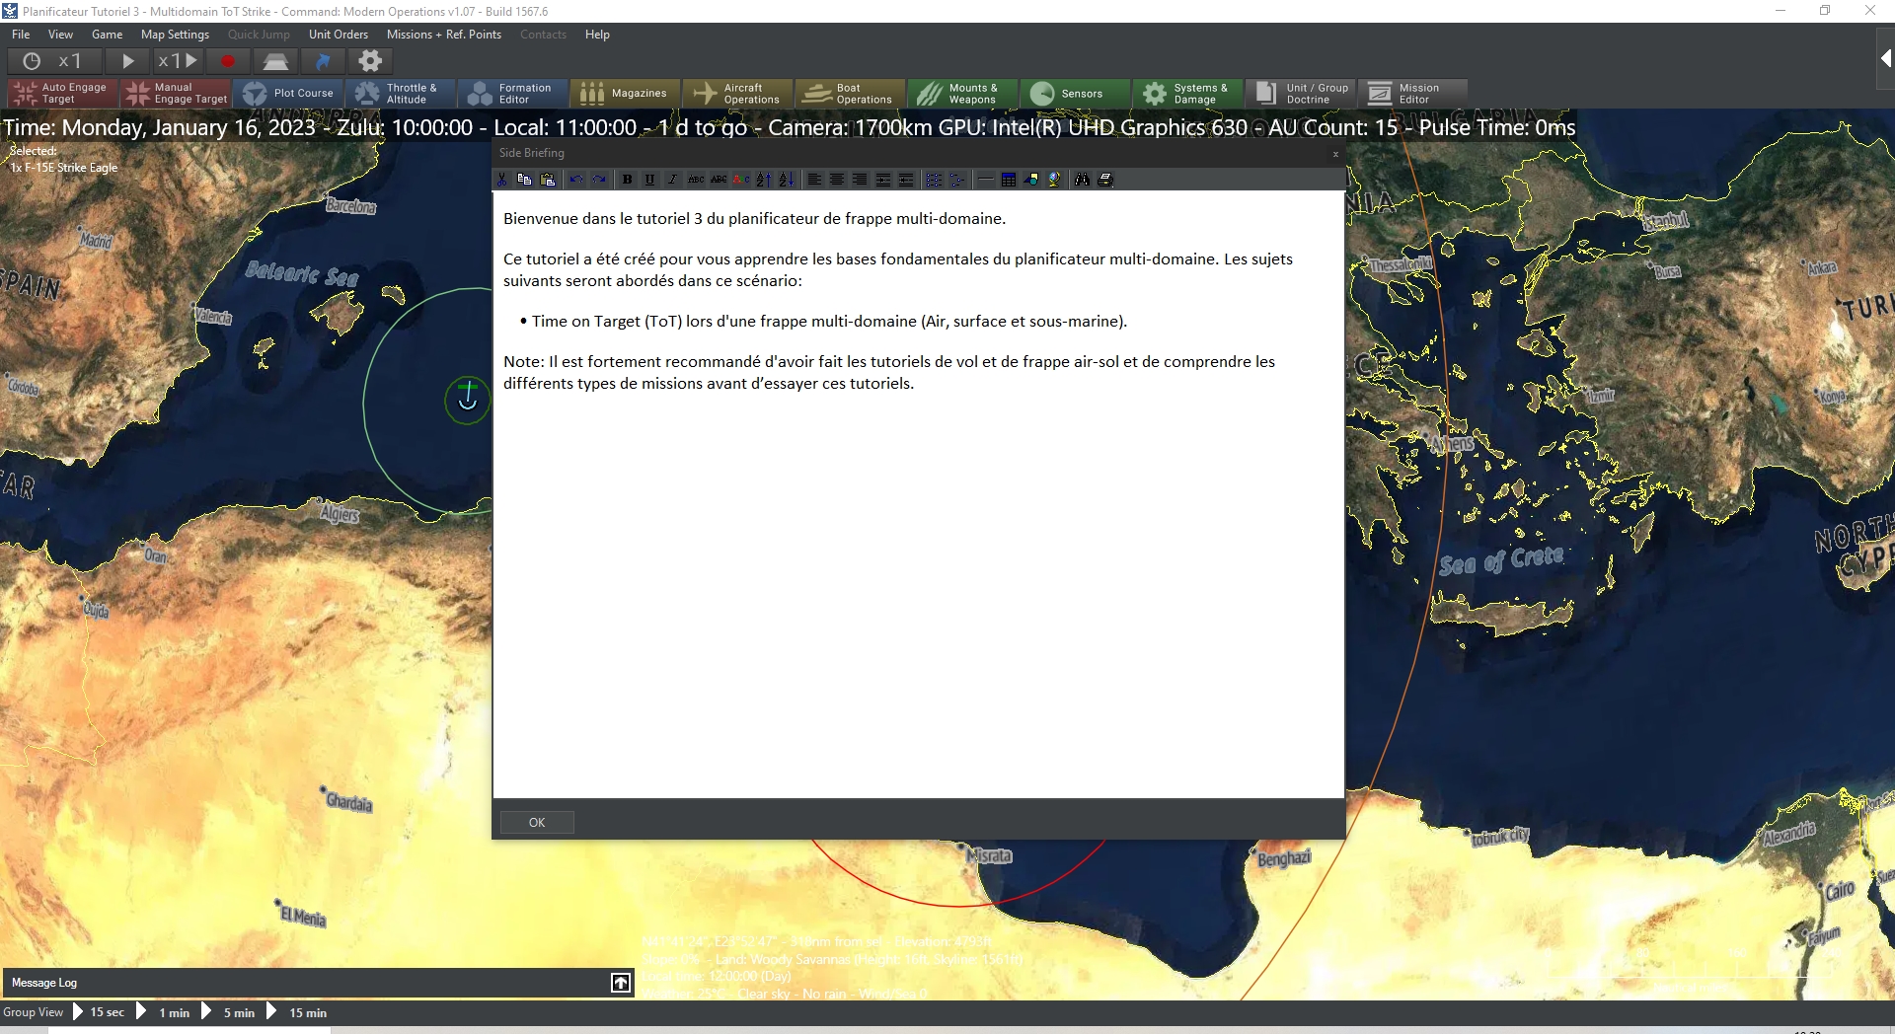Center-align the briefing text
Image resolution: width=1895 pixels, height=1034 pixels.
(837, 180)
